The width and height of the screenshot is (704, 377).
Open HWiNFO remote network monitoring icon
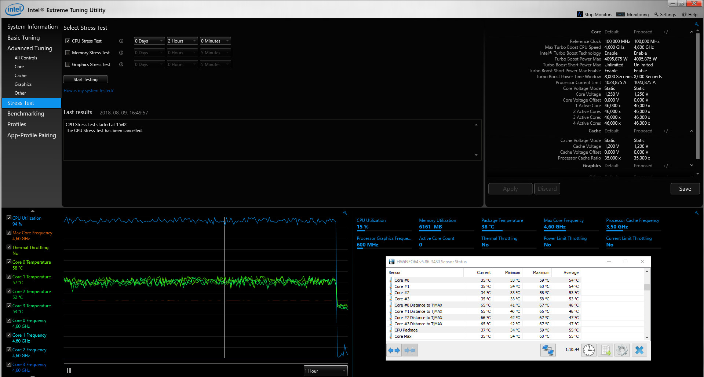point(548,350)
